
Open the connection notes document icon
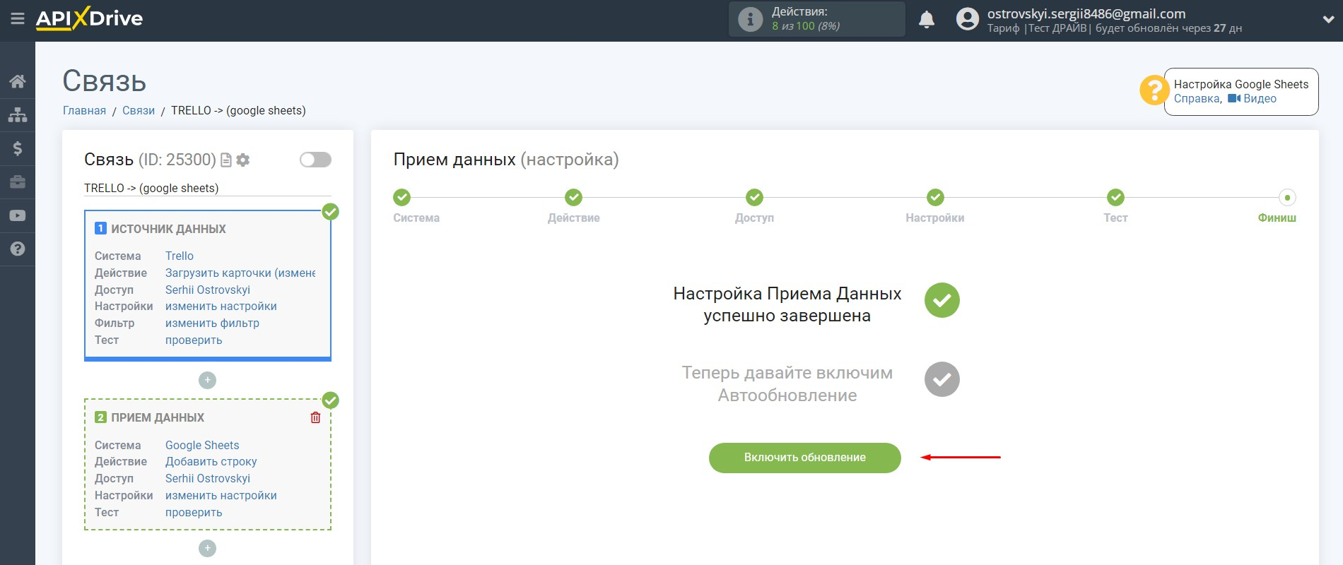(x=226, y=160)
